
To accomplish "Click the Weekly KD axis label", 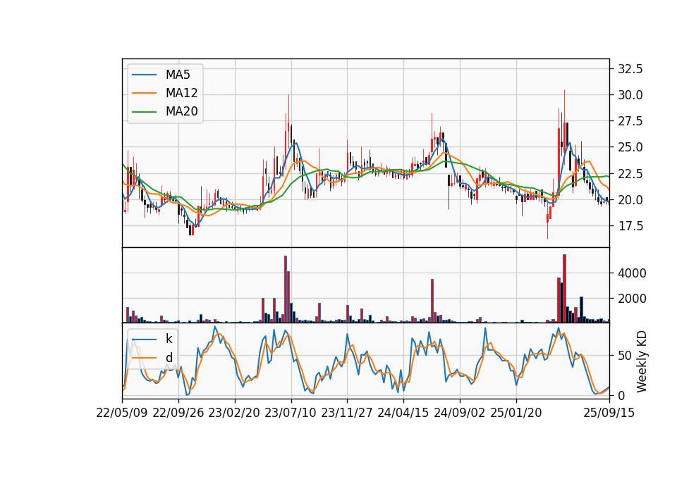I will (x=642, y=361).
